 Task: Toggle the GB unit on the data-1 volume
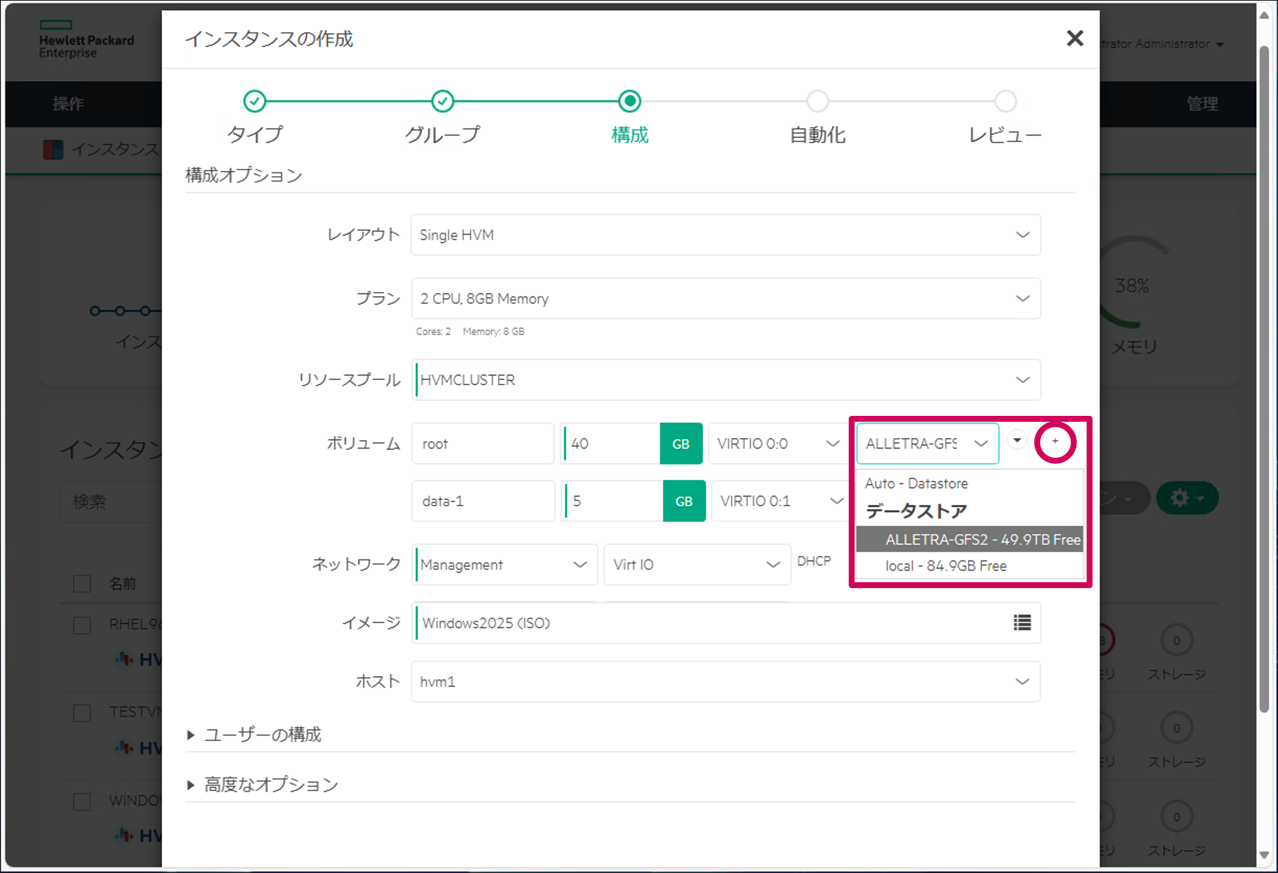(684, 501)
